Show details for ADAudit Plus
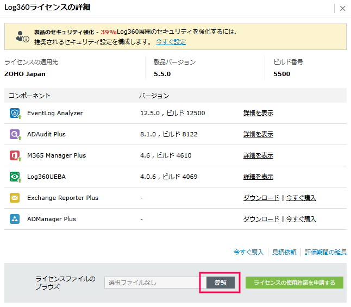 [x=258, y=134]
